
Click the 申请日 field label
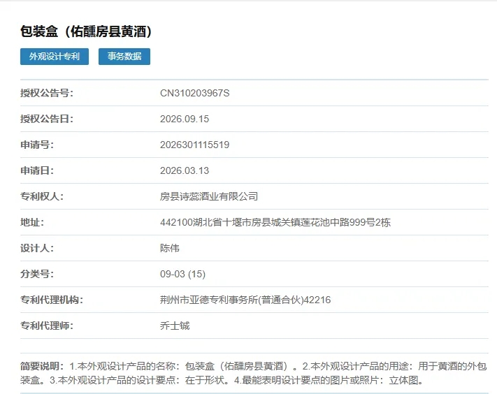coord(37,170)
